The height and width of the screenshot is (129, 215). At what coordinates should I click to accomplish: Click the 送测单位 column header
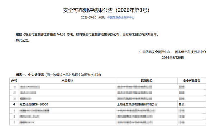[147, 81]
